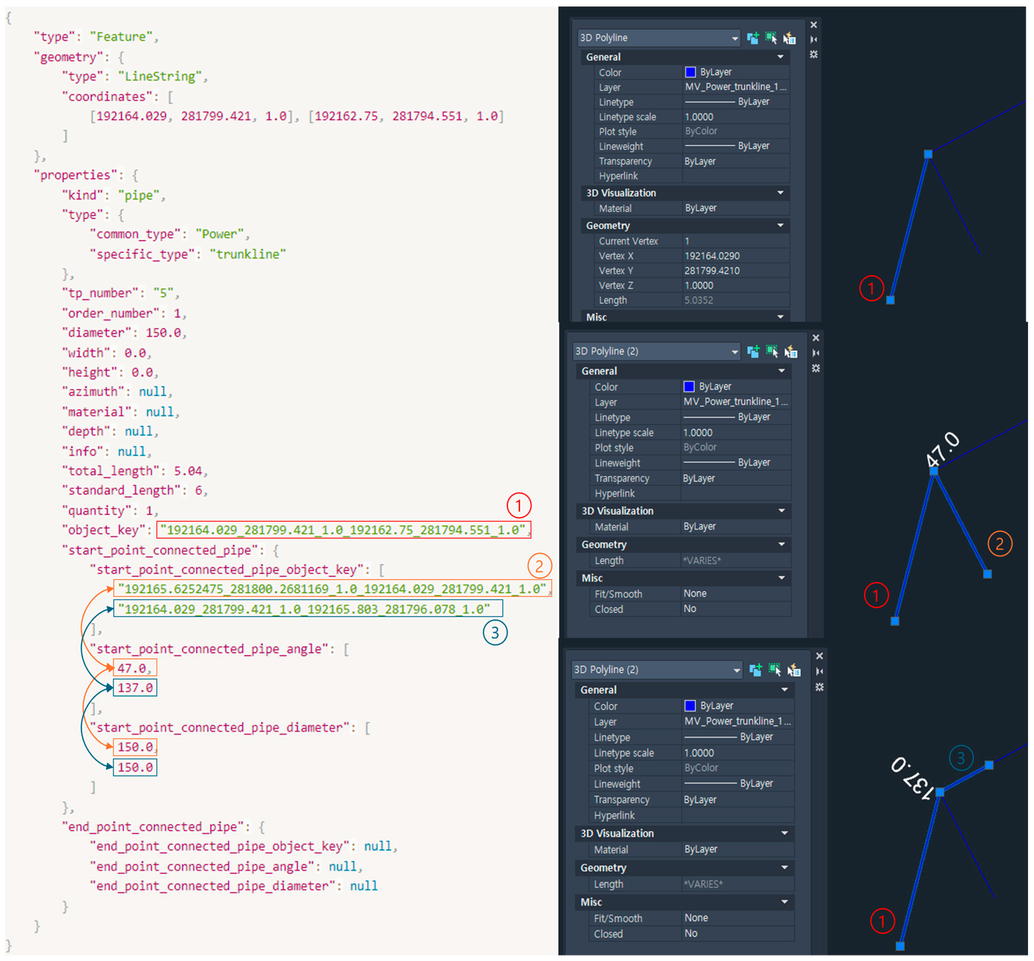This screenshot has height=961, width=1034.
Task: Click Select Objects icon in middle properties panel
Action: click(772, 352)
